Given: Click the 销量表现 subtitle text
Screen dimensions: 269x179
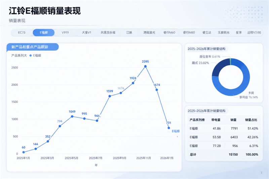Looking at the screenshot, I should pyautogui.click(x=17, y=21).
